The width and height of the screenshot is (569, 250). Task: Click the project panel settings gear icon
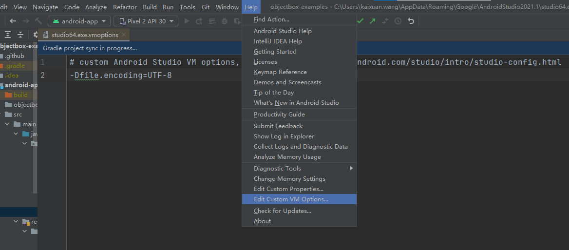pyautogui.click(x=35, y=35)
